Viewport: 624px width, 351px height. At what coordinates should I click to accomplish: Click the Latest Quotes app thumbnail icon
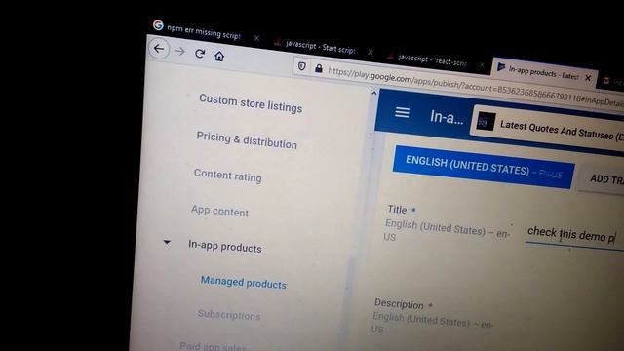(486, 121)
